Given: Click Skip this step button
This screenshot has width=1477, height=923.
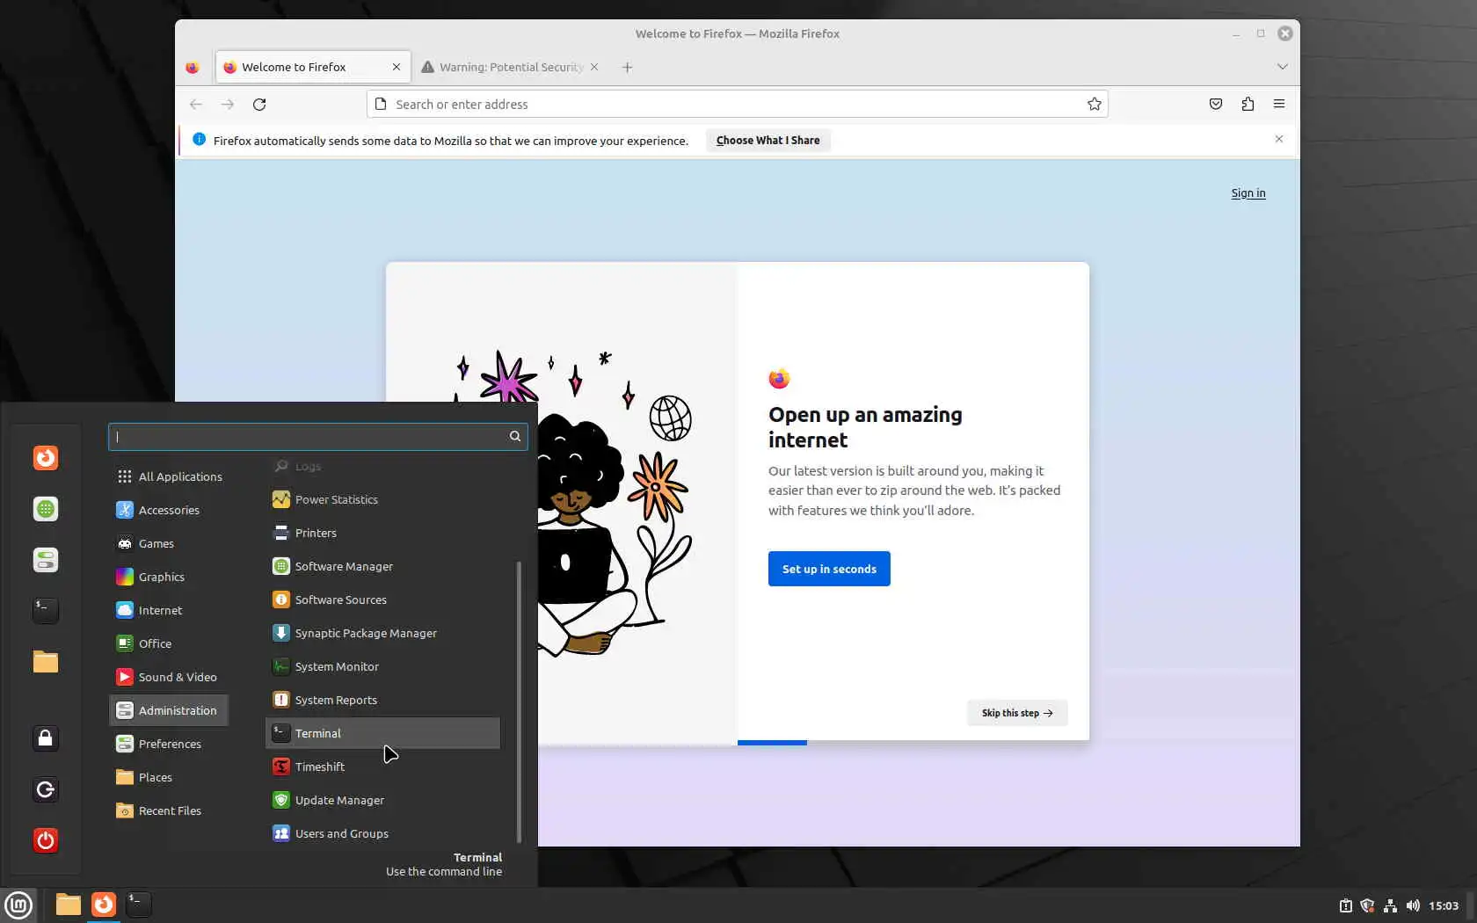Looking at the screenshot, I should (x=1017, y=713).
